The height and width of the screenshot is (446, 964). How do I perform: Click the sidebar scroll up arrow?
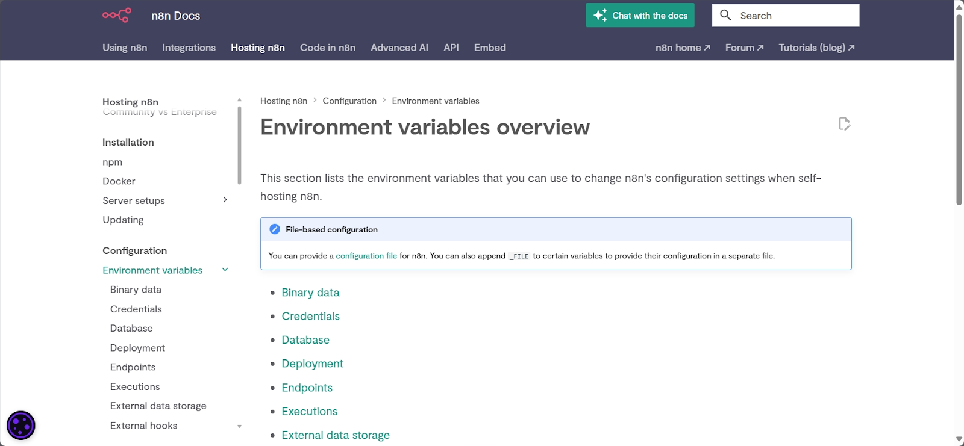tap(239, 100)
